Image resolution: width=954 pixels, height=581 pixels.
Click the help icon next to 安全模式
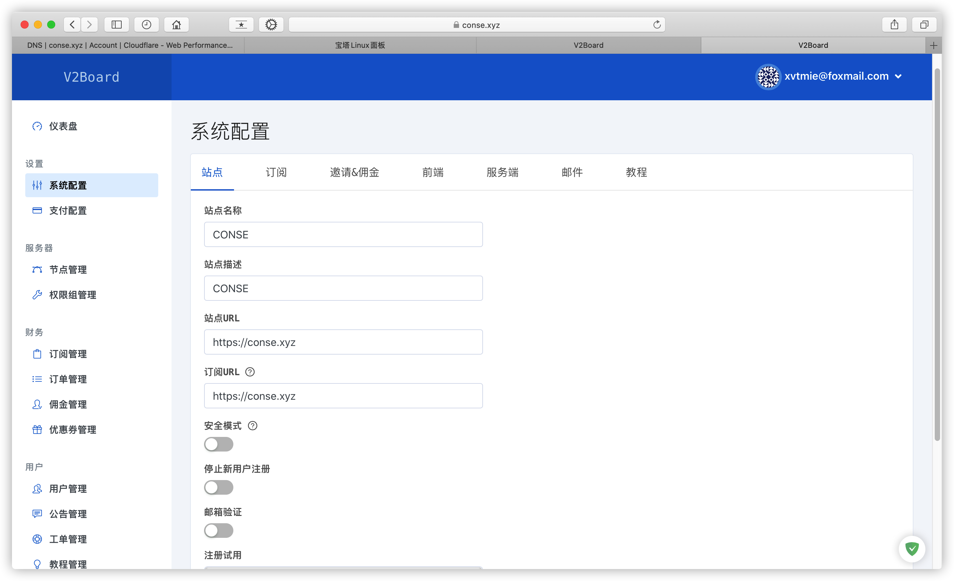click(252, 426)
